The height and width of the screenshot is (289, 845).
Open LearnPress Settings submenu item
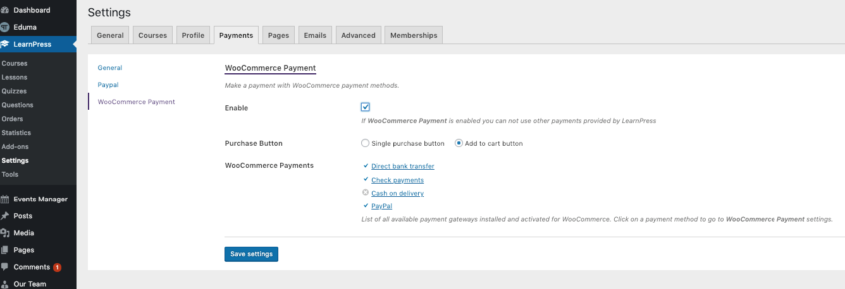[x=15, y=160]
